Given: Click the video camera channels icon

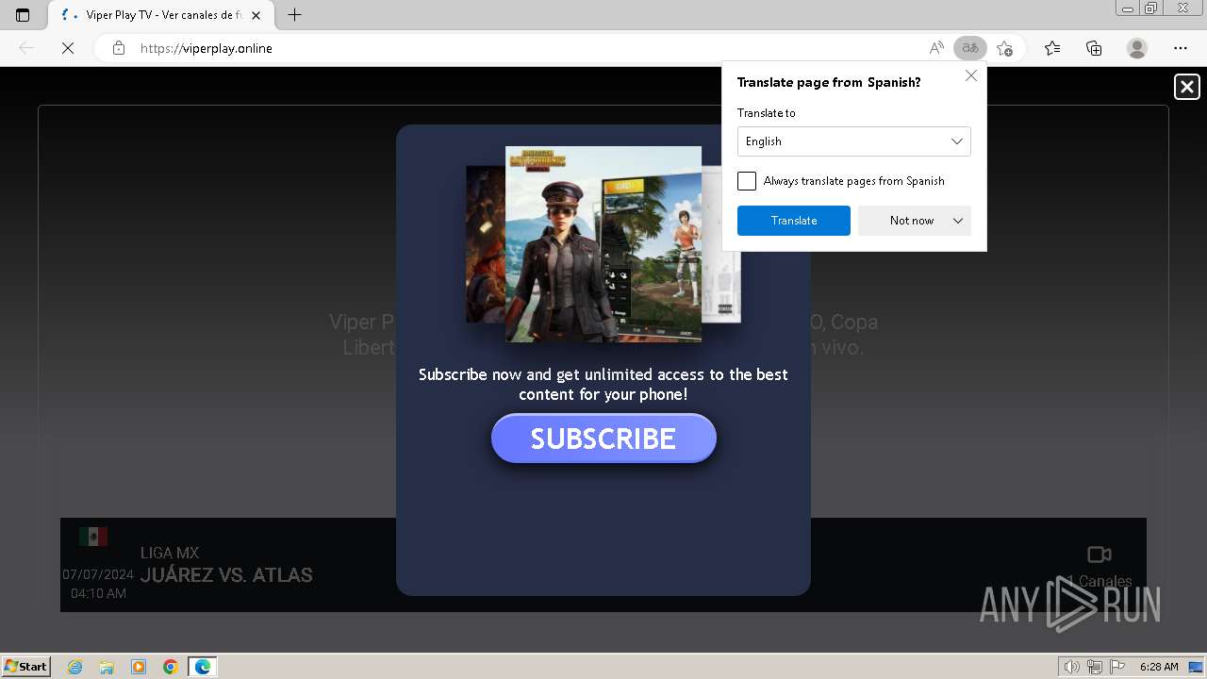Looking at the screenshot, I should (1100, 555).
